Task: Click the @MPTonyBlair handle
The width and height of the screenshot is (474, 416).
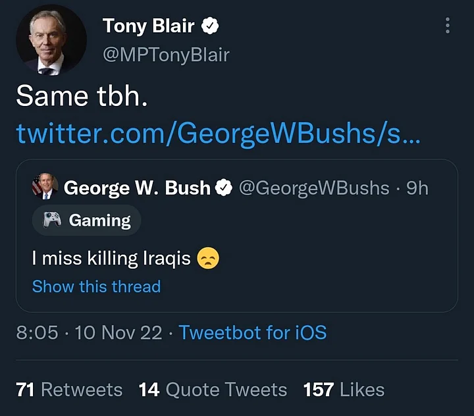Action: coord(166,55)
